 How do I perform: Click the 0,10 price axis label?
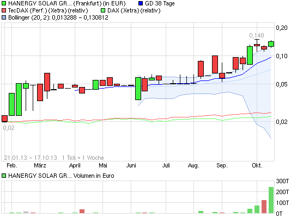281,56
